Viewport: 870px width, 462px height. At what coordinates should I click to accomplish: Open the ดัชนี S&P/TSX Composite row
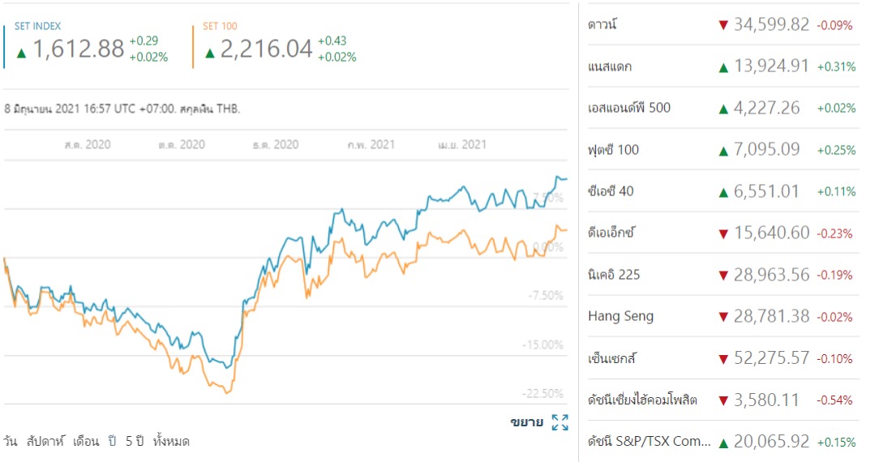649,442
